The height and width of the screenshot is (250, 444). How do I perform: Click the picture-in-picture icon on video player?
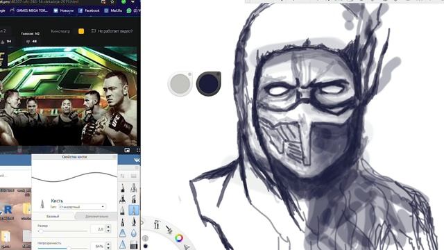[127, 150]
